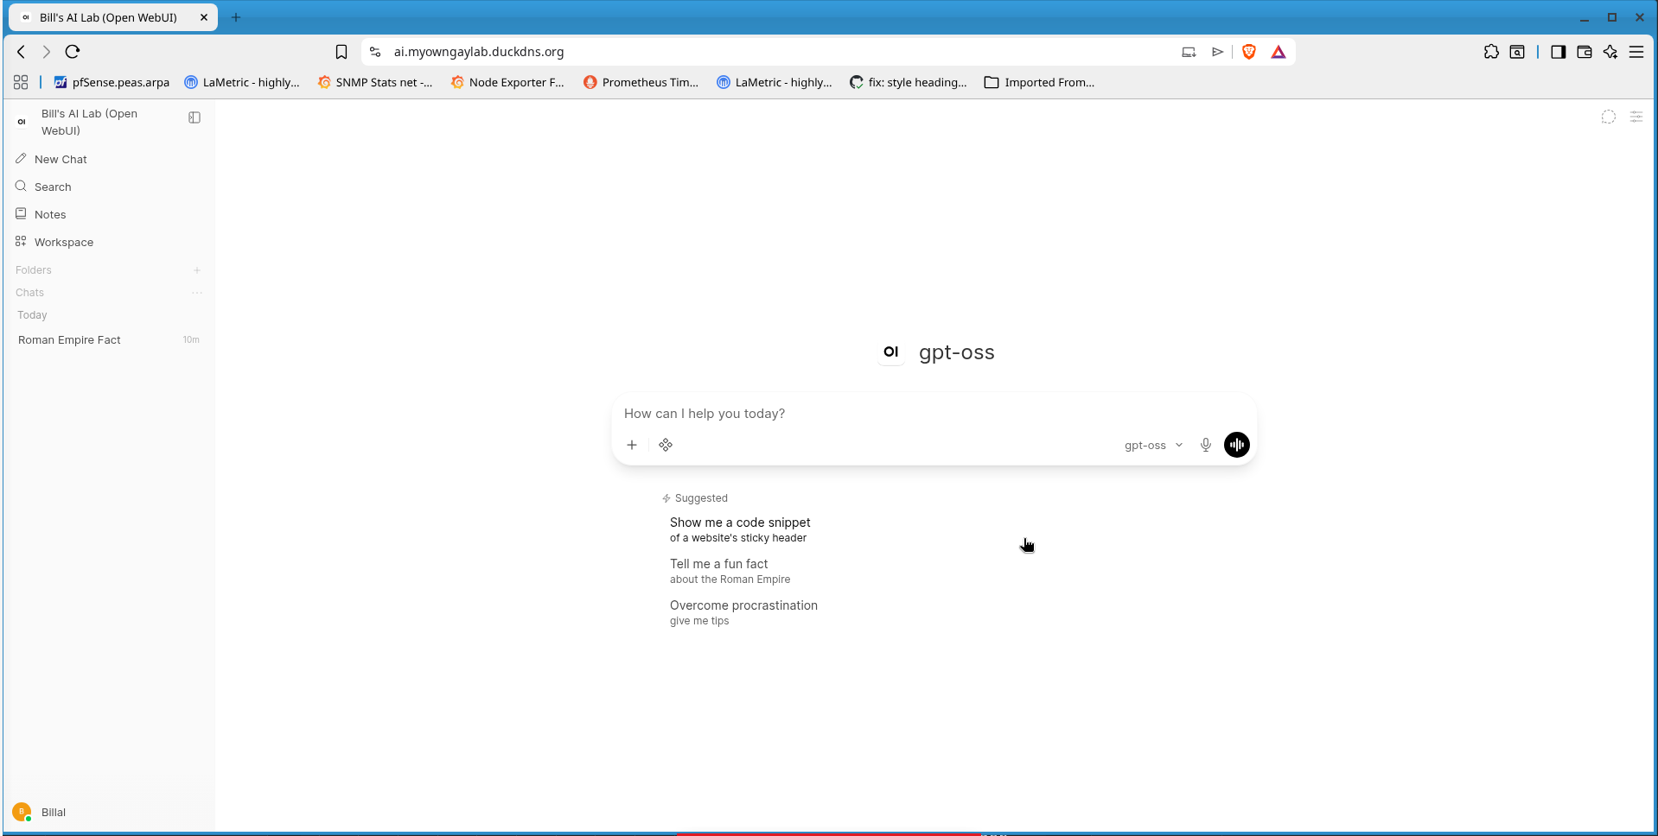Click the plus attachment icon in chat box
The image size is (1658, 836).
tap(632, 445)
